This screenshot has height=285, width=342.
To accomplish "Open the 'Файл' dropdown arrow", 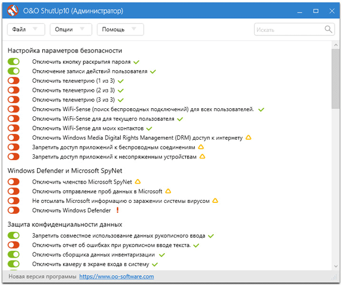I will (35, 28).
